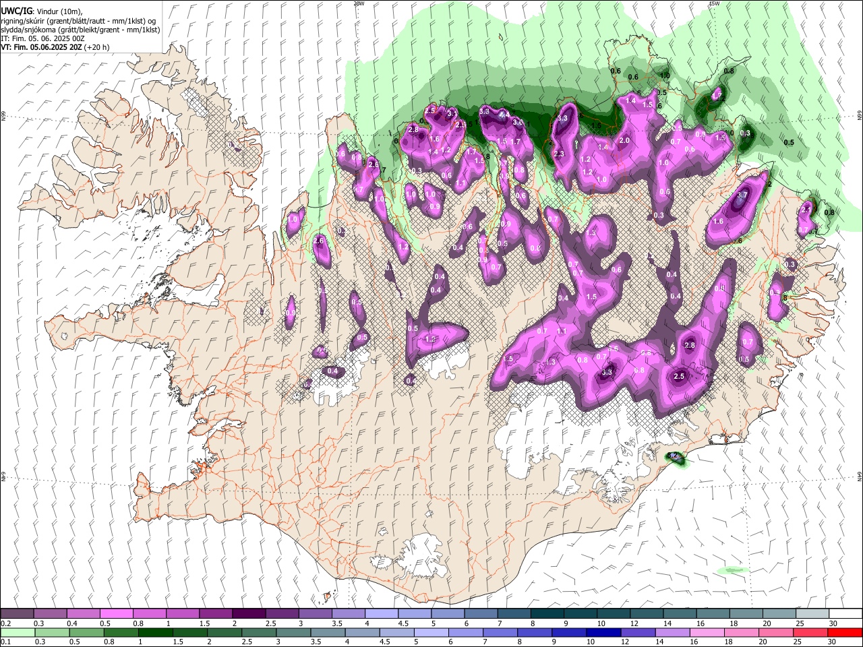Select the light pink lower swatch above label 16
Image resolution: width=863 pixels, height=647 pixels.
pos(708,632)
